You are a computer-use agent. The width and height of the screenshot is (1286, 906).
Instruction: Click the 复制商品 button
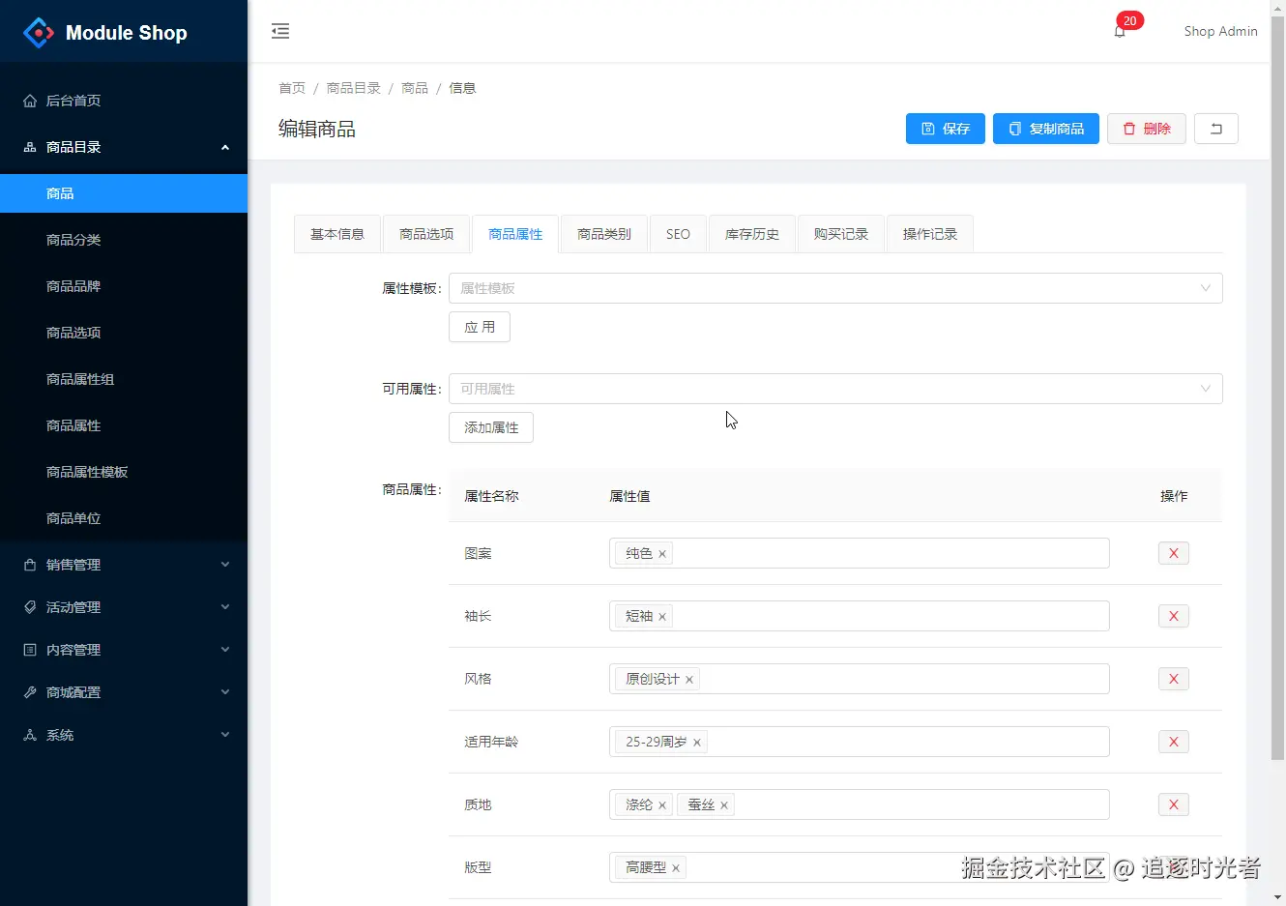(1046, 129)
